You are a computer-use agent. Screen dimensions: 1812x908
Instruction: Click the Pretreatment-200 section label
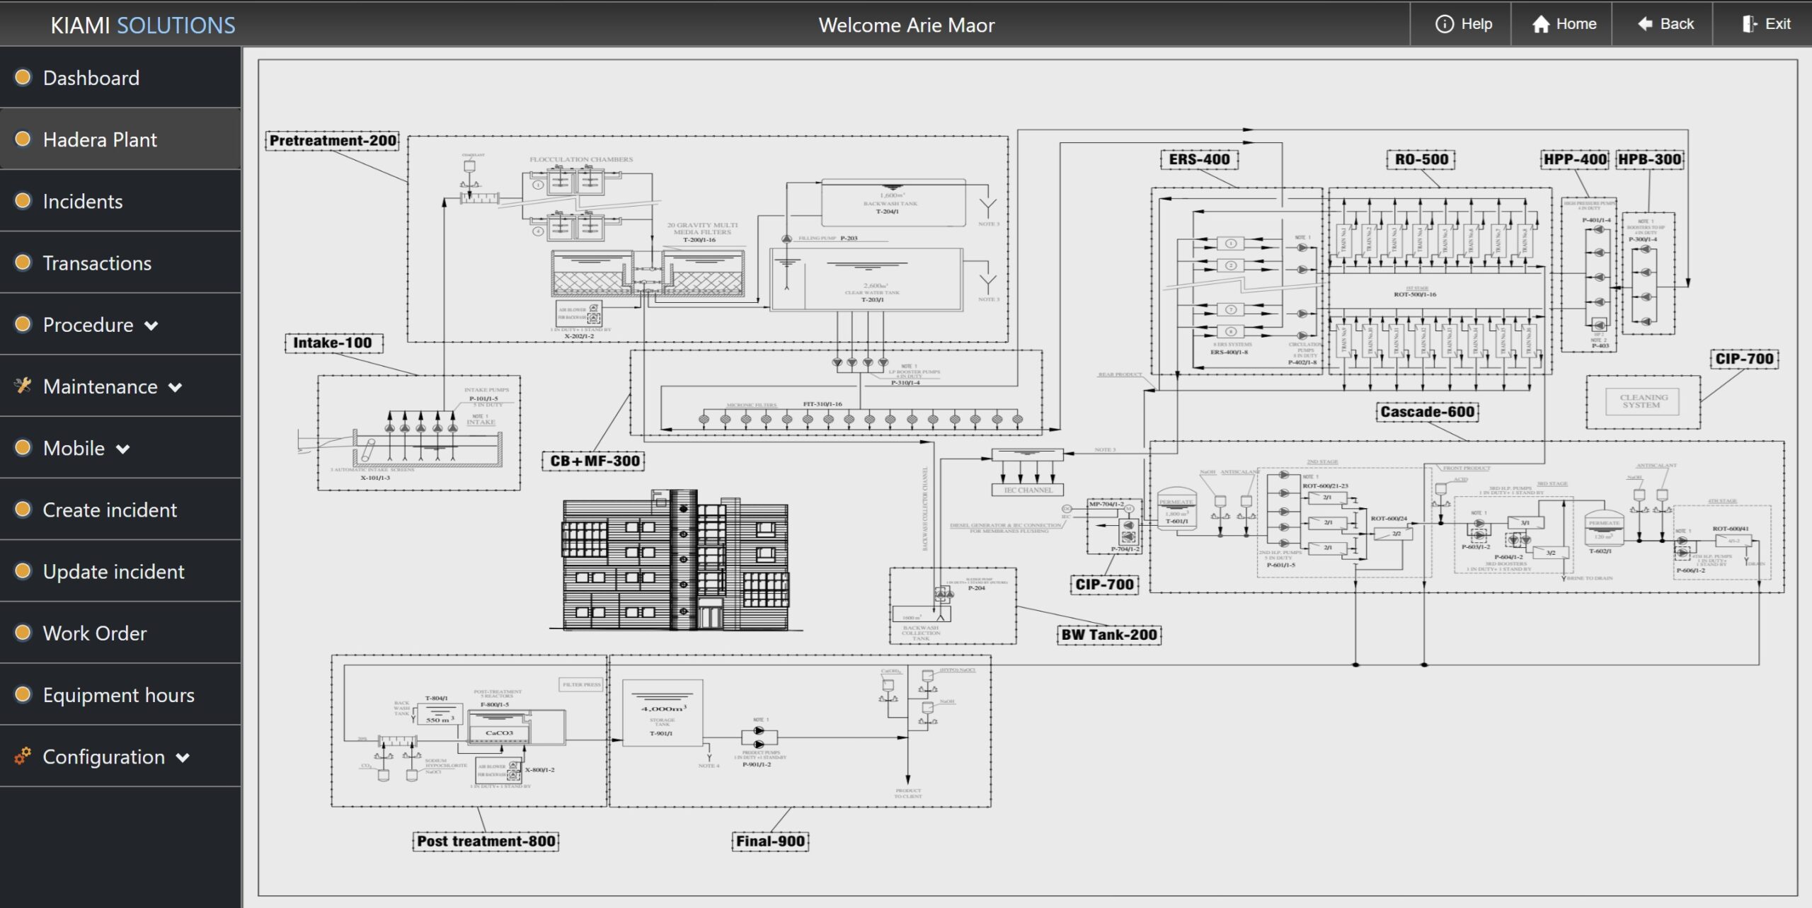[x=333, y=140]
